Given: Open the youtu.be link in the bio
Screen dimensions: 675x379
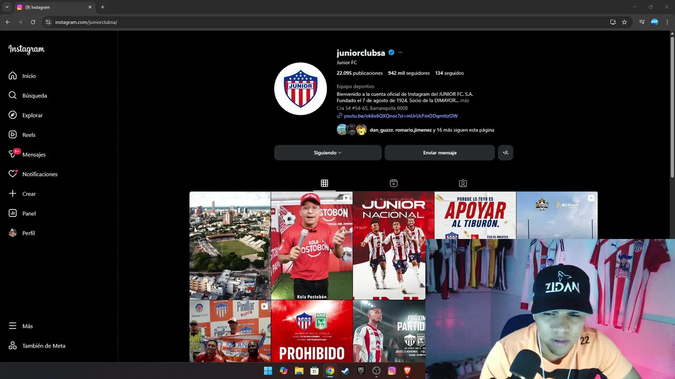Looking at the screenshot, I should [x=400, y=116].
